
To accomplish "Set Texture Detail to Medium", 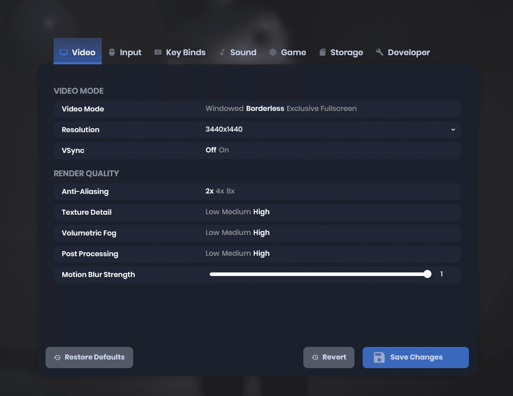I will (236, 212).
